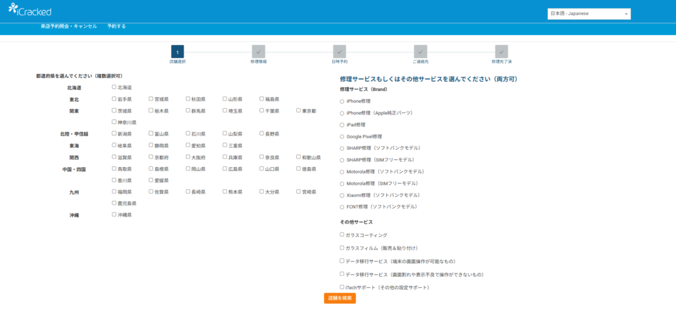The width and height of the screenshot is (676, 309).
Task: Check the 愛媛県 checkbox
Action: 151,180
